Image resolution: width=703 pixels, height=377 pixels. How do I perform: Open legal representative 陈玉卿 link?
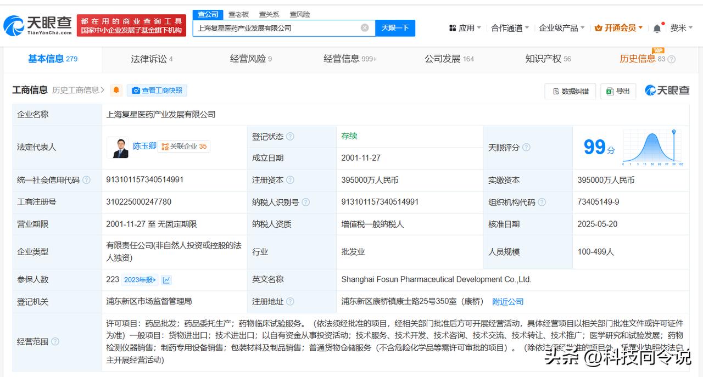[144, 147]
